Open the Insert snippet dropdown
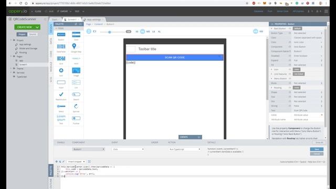This screenshot has height=189, width=336. tap(76, 162)
